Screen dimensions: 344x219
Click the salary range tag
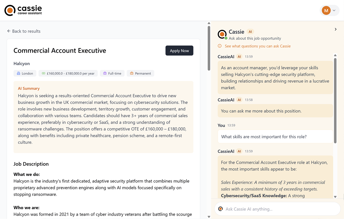click(x=68, y=73)
